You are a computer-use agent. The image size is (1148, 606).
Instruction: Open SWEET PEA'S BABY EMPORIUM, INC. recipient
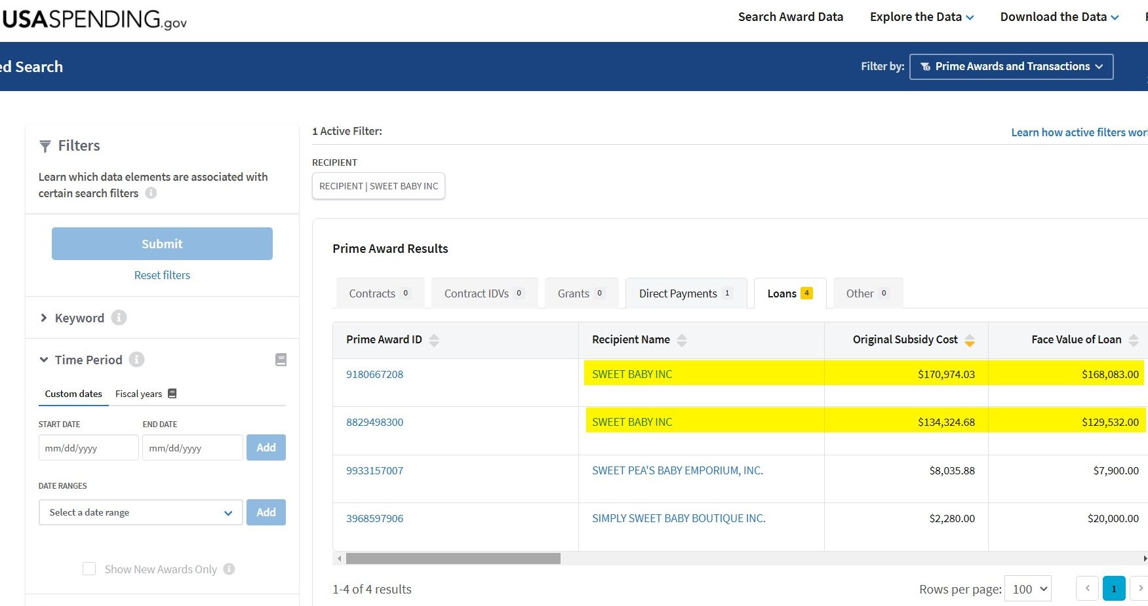pyautogui.click(x=677, y=470)
